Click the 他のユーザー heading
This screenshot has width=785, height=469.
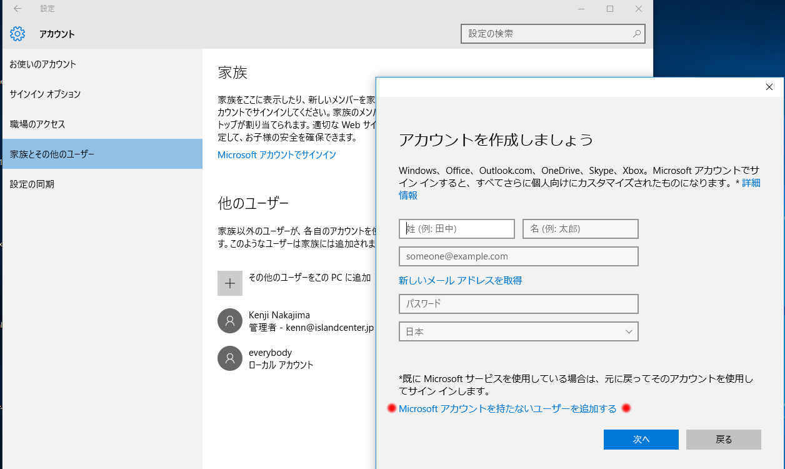click(x=253, y=203)
